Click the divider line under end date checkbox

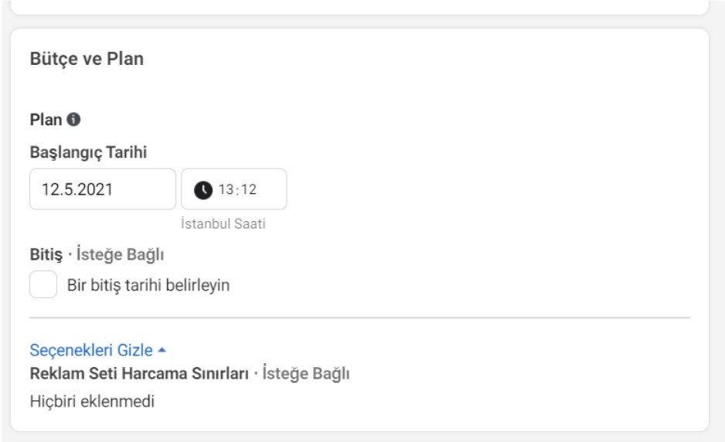[x=359, y=318]
